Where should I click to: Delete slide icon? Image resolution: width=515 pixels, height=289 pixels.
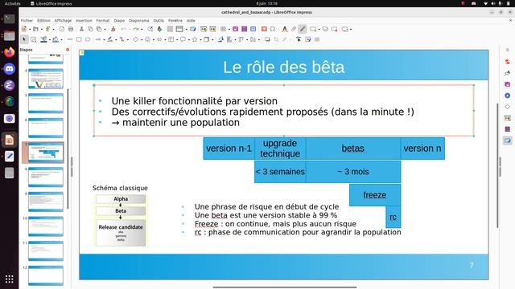(x=335, y=29)
